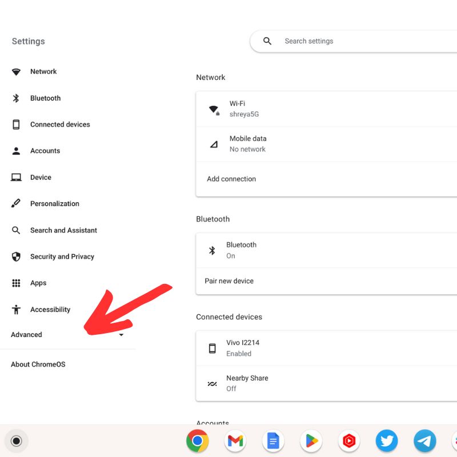Click the Accounts person icon in sidebar
457x457 pixels.
(x=16, y=151)
